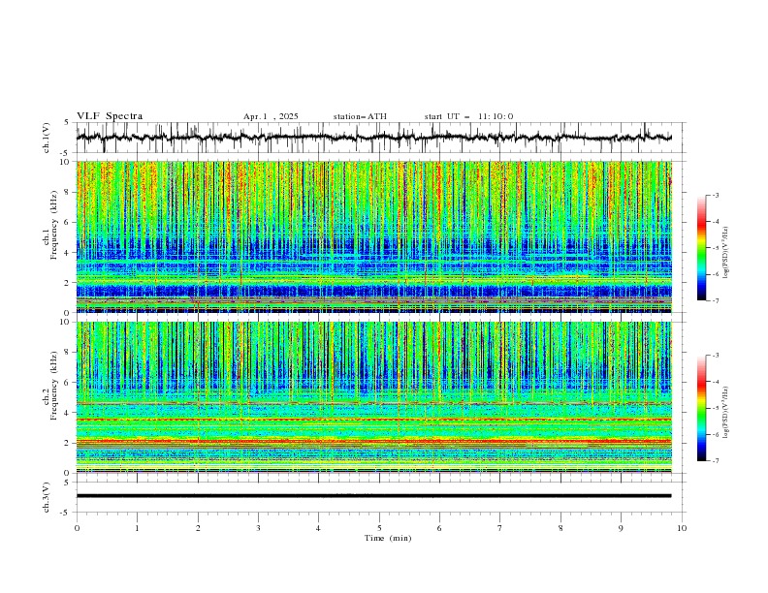This screenshot has height=593, width=768.
Task: Click time axis tick label '2'
Action: coord(198,528)
